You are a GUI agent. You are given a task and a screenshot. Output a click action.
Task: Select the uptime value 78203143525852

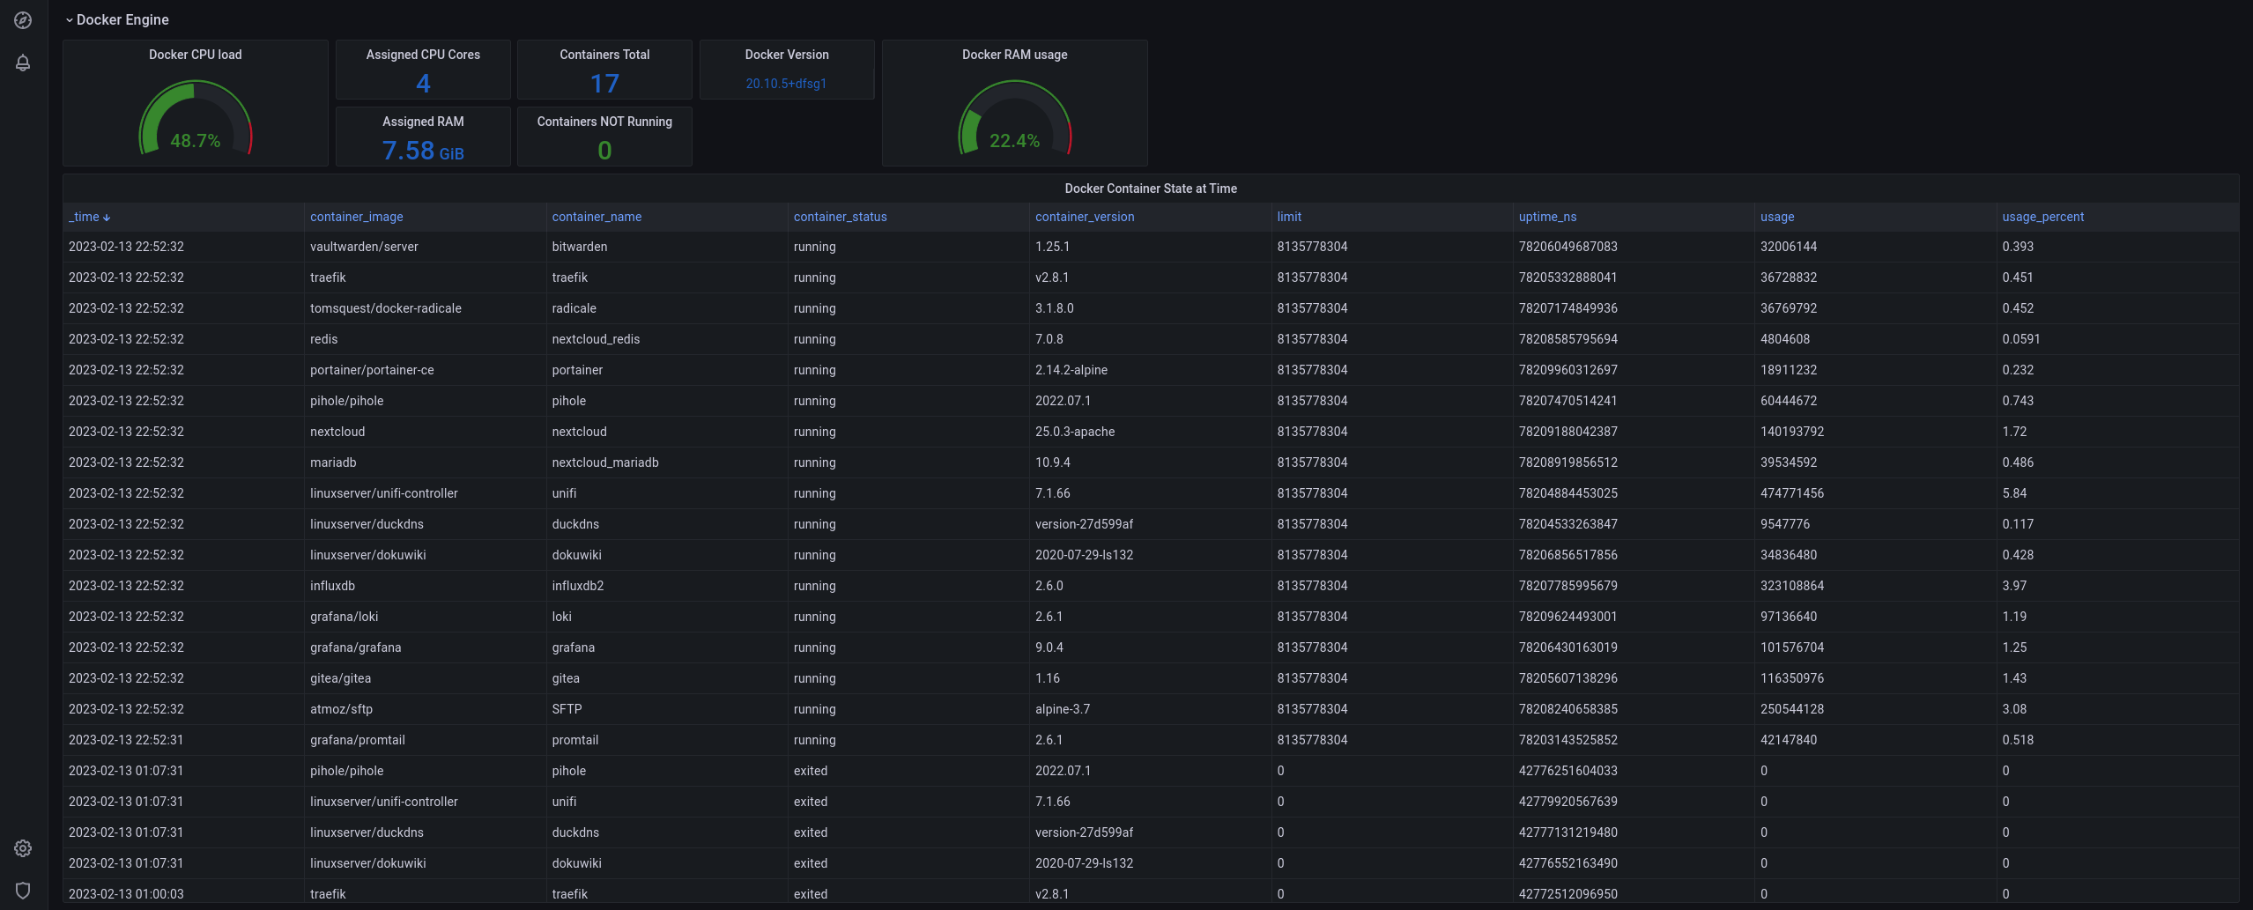[x=1634, y=740]
